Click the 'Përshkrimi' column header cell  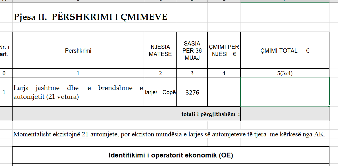coord(78,50)
